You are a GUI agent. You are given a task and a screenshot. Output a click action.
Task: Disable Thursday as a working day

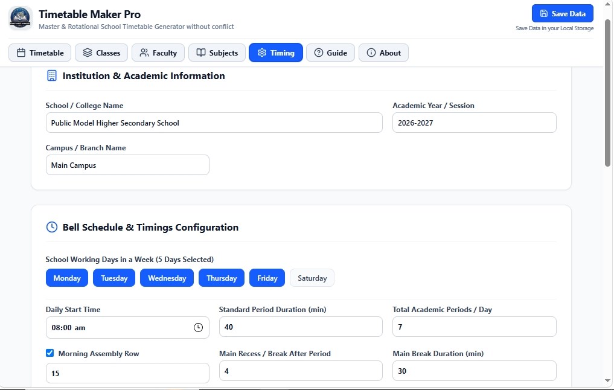click(x=222, y=278)
